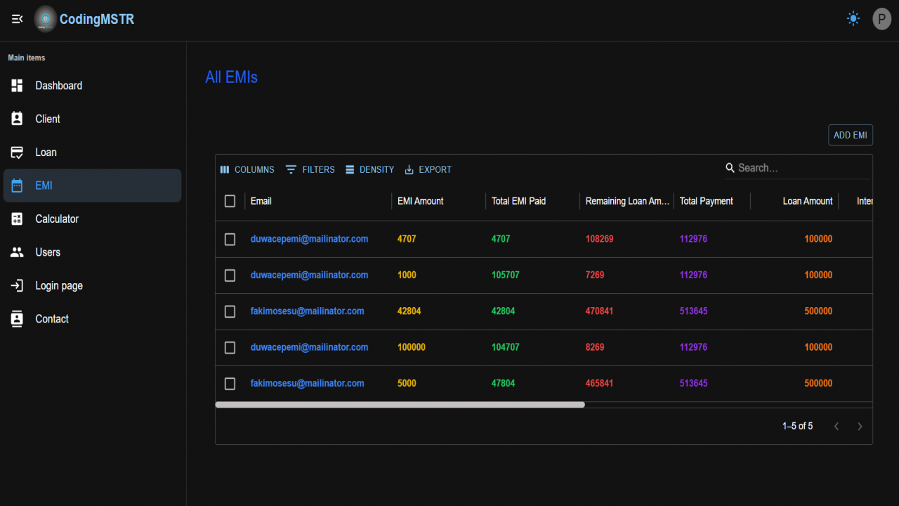This screenshot has width=899, height=506.
Task: Click the search magnifier icon
Action: click(730, 168)
